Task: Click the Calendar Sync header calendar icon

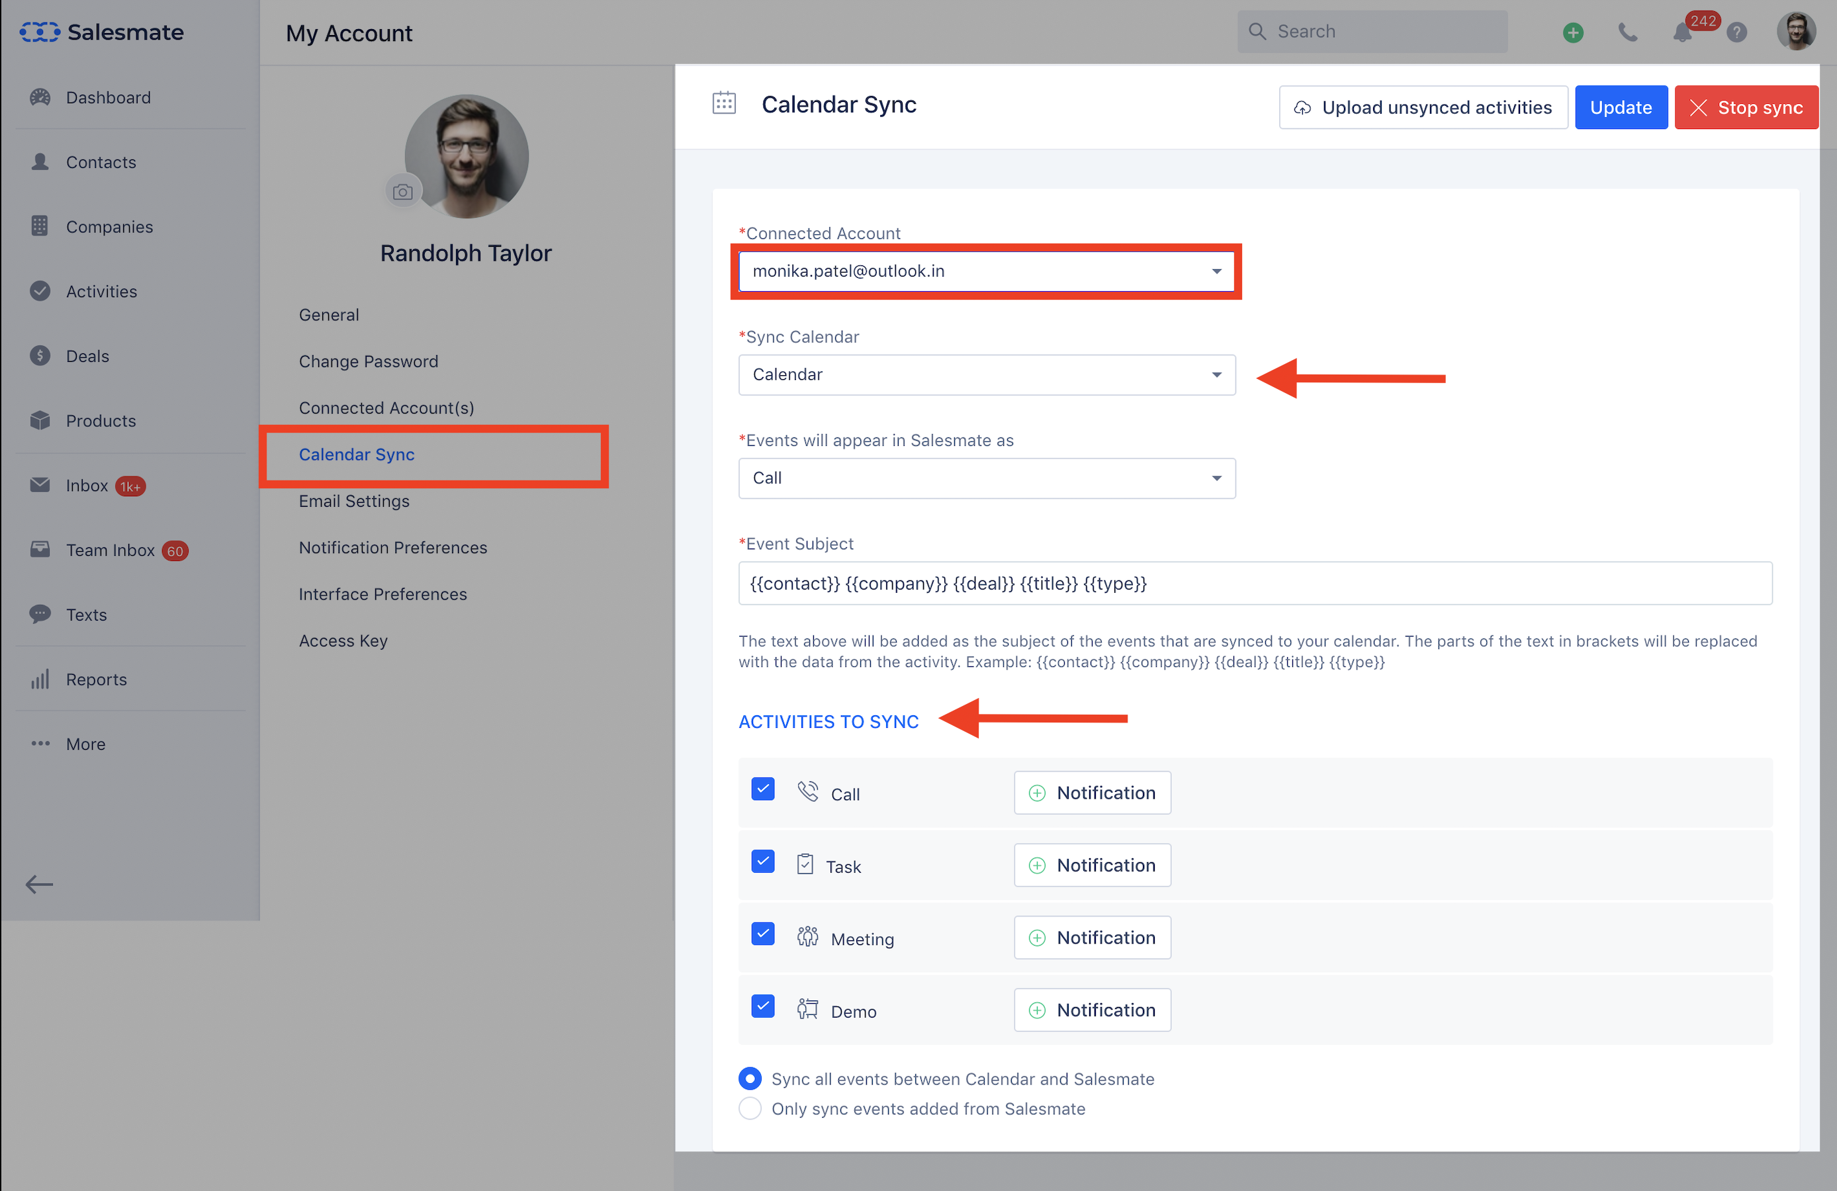Action: click(x=724, y=103)
